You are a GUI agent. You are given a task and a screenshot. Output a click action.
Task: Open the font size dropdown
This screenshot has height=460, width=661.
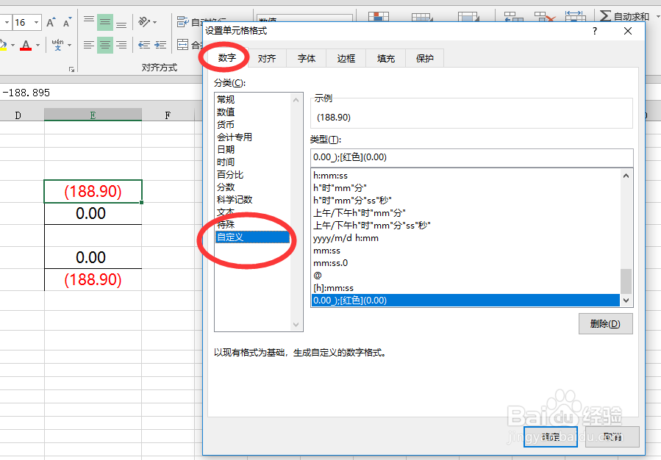35,21
